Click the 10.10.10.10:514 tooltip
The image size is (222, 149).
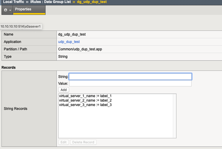[x=21, y=27]
